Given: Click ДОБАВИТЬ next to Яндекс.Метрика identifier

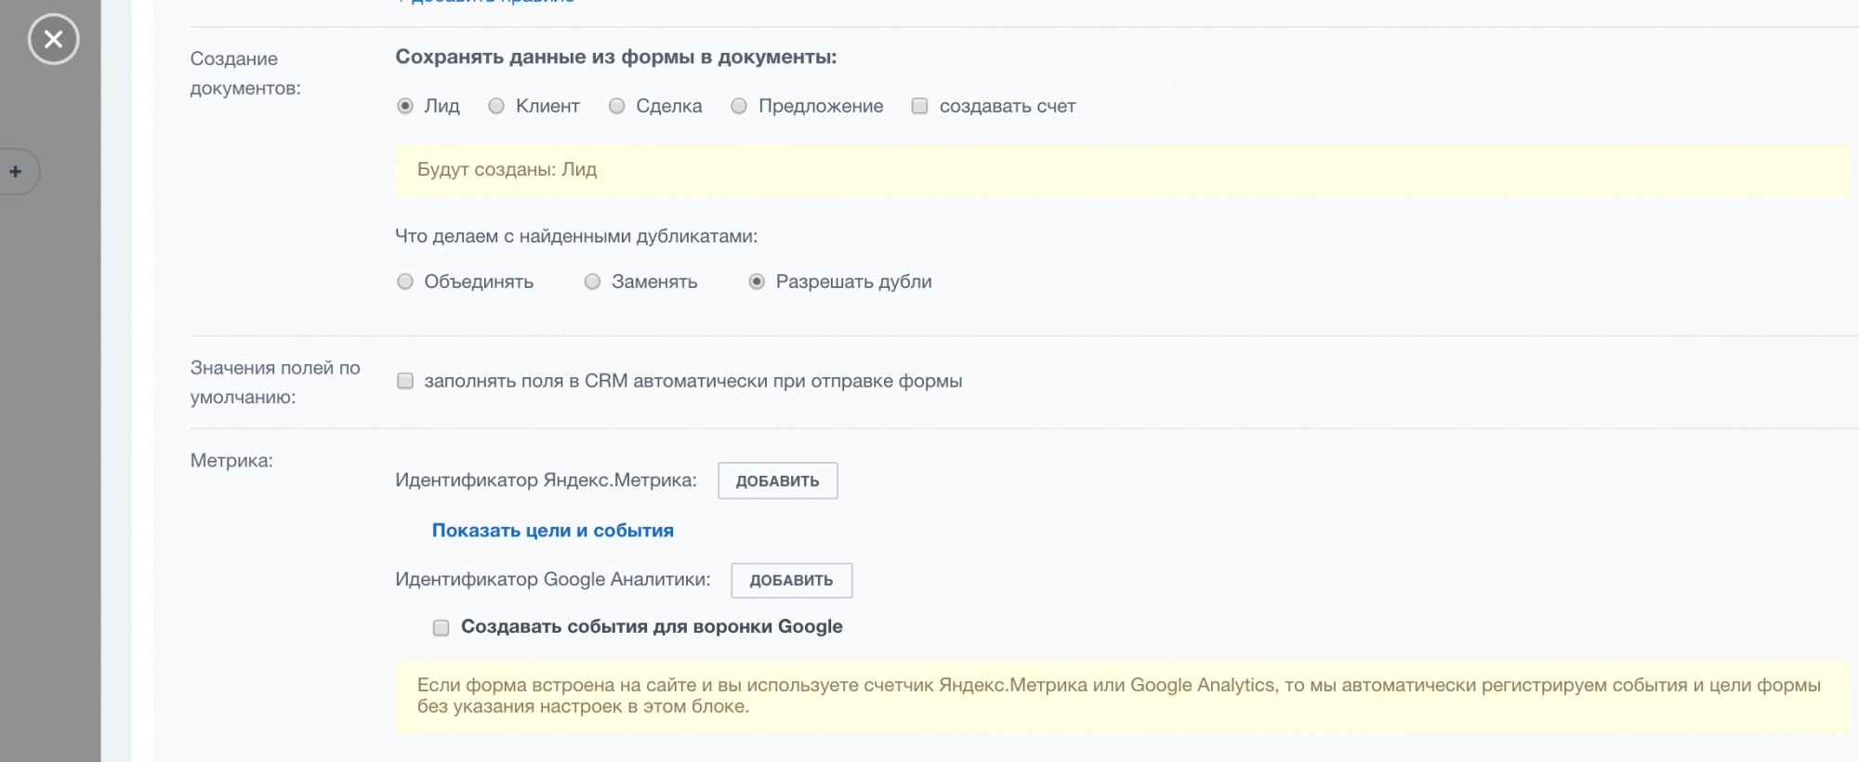Looking at the screenshot, I should (777, 480).
